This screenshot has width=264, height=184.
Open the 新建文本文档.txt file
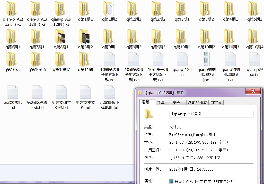(85, 92)
